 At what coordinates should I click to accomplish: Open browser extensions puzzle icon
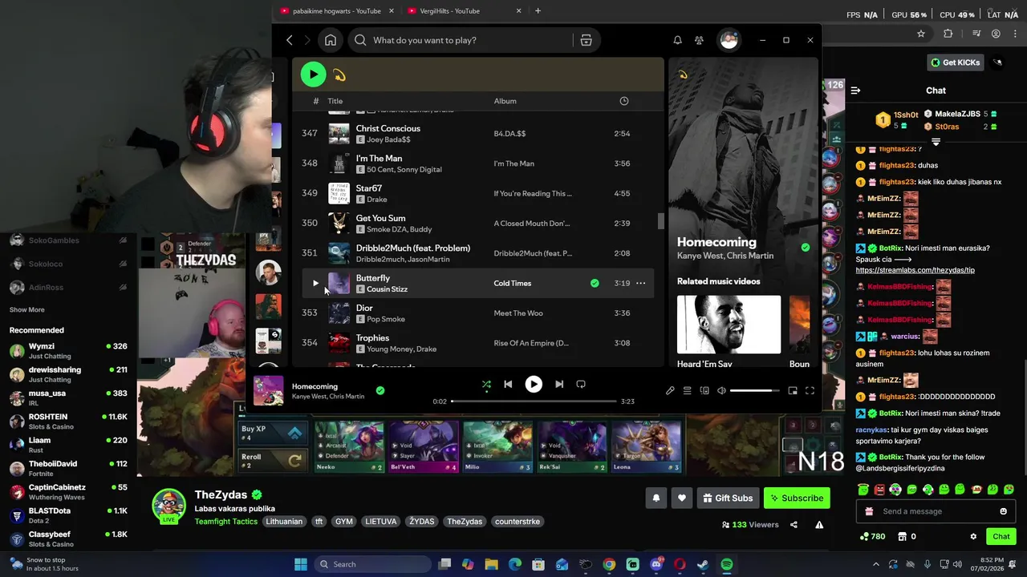[x=948, y=34]
